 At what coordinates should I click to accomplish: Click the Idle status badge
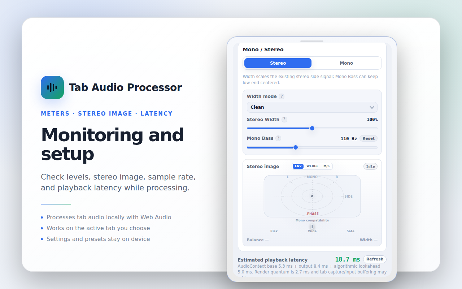pyautogui.click(x=371, y=167)
